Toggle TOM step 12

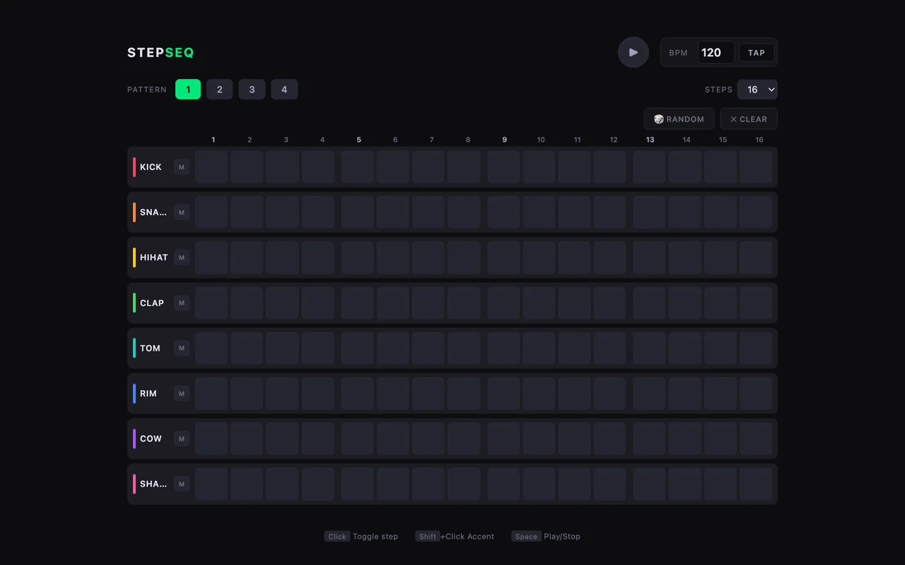(x=609, y=348)
